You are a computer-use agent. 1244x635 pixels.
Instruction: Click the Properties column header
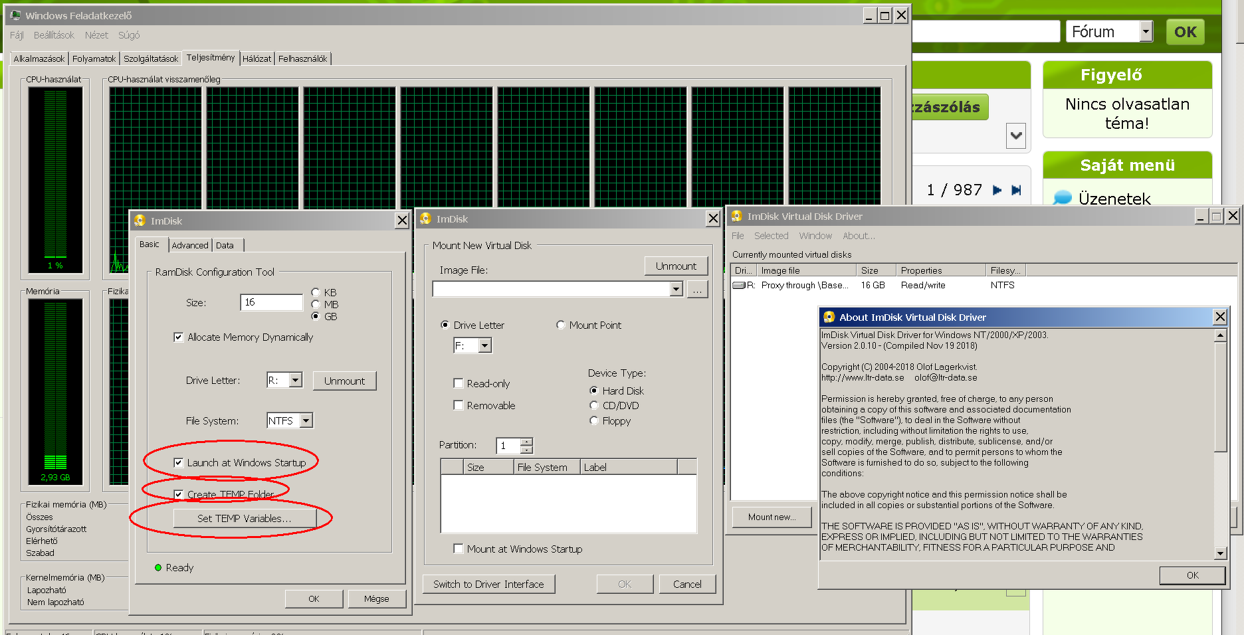click(x=942, y=270)
